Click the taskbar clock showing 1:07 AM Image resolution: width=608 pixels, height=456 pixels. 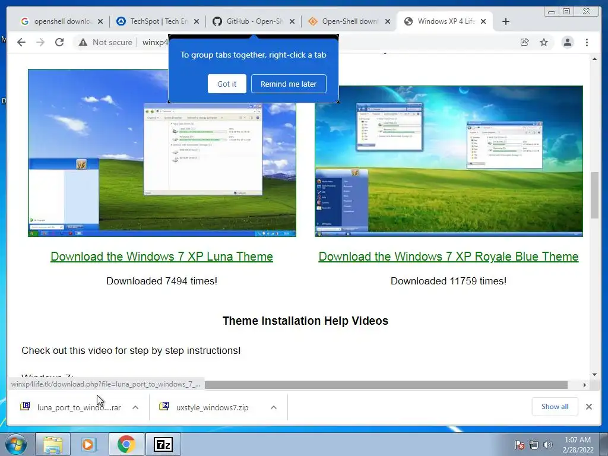[x=578, y=445]
